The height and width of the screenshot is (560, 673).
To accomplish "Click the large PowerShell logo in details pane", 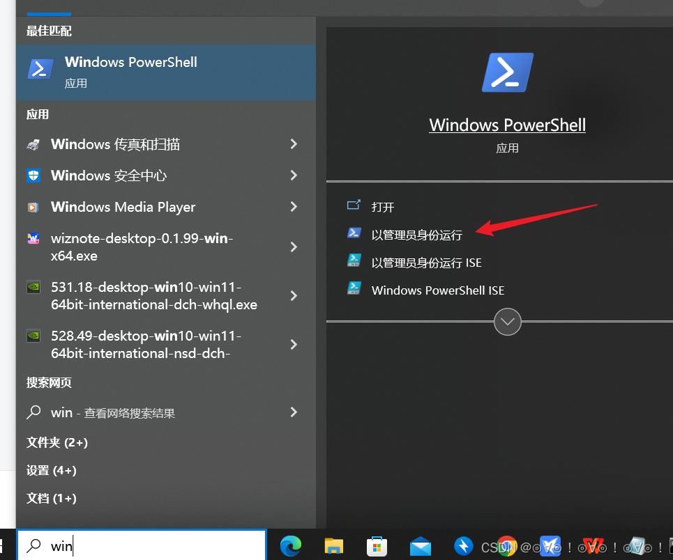I will click(x=507, y=72).
